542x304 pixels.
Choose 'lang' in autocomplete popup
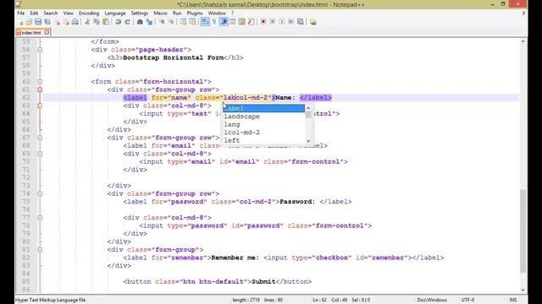click(263, 124)
